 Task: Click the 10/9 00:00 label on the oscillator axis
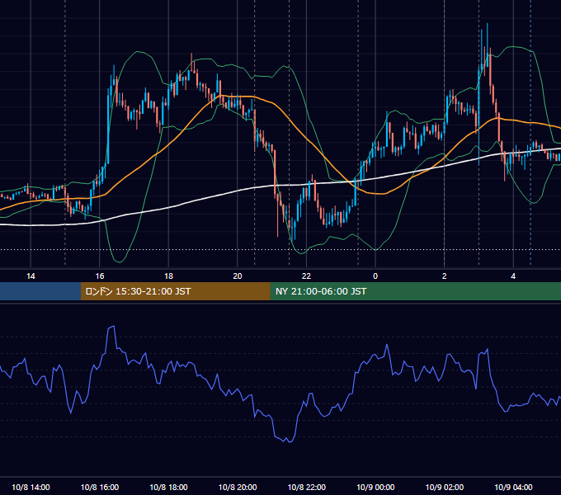tap(375, 487)
